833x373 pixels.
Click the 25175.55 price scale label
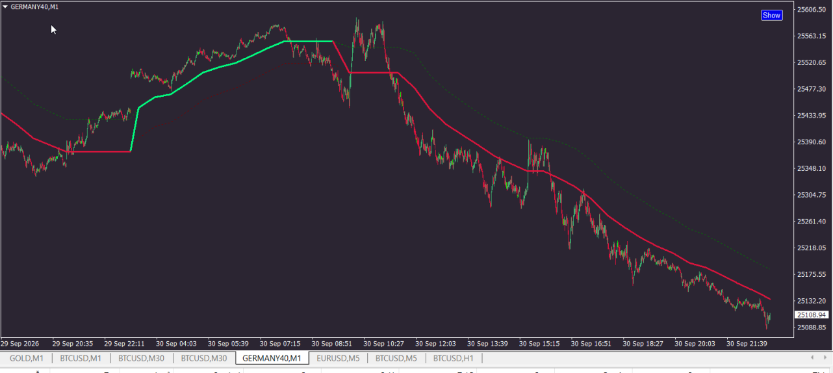(811, 275)
